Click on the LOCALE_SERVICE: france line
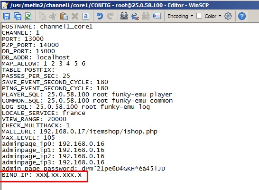 coord(44,113)
